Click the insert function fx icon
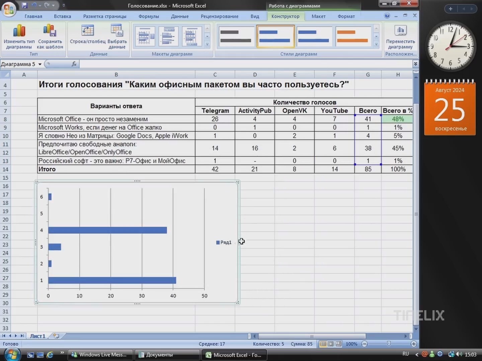Viewport: 482px width, 361px height. 74,64
